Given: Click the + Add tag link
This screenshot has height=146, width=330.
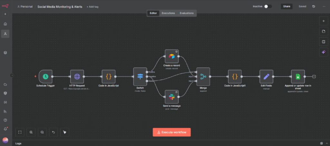Looking at the screenshot, I should pyautogui.click(x=92, y=6).
